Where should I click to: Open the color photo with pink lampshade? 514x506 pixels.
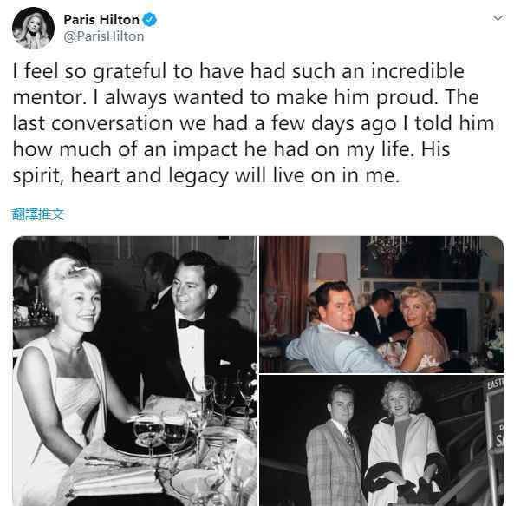[381, 304]
